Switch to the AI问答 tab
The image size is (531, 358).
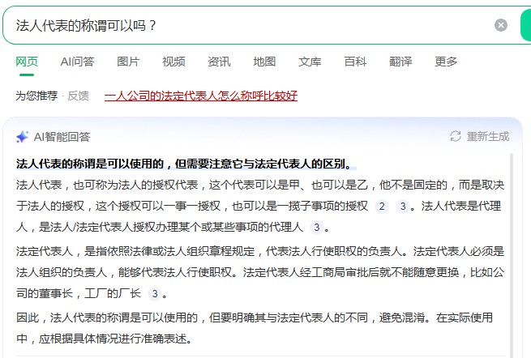point(77,62)
